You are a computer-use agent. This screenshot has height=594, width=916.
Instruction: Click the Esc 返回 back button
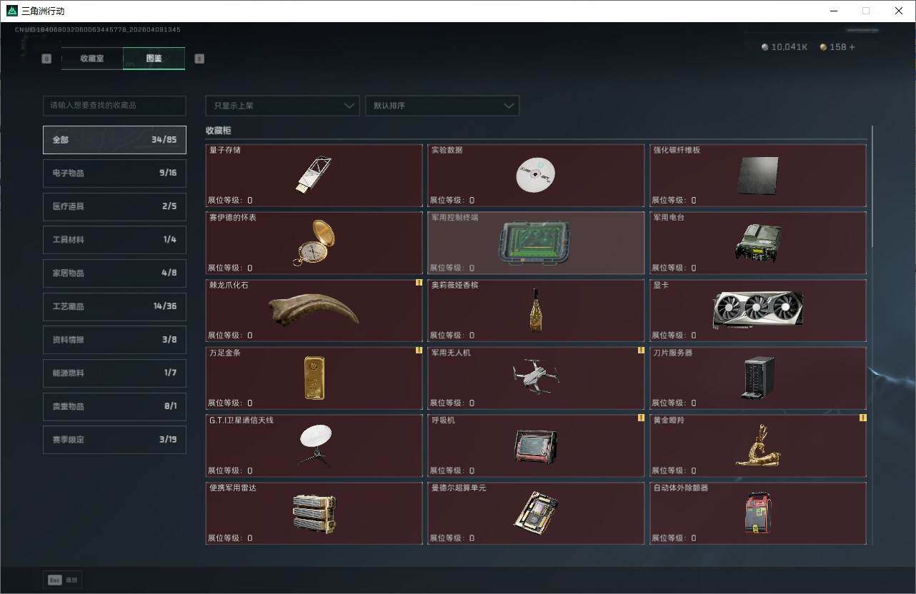pyautogui.click(x=62, y=580)
